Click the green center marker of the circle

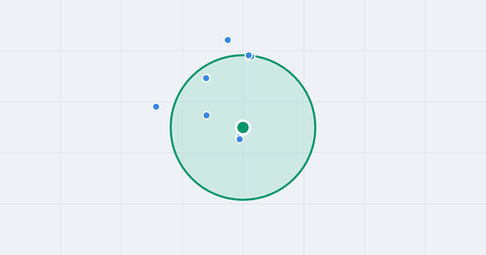(x=243, y=127)
